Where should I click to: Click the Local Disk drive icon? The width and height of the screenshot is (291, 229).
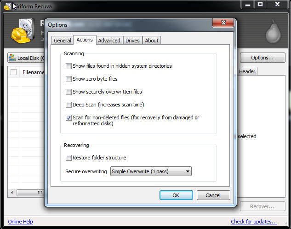[x=12, y=58]
